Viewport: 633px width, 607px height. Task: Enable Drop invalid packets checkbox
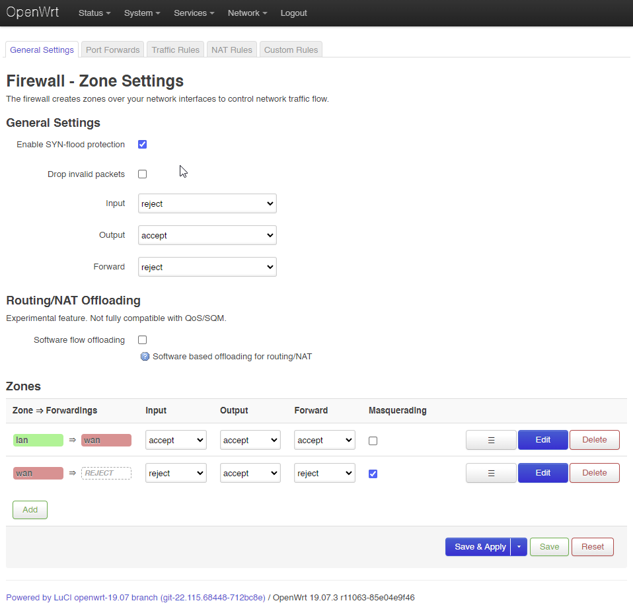[143, 174]
